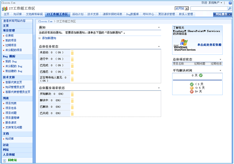Open 仪表板 in the left navigation
Image resolution: width=234 pixels, height=164 pixels.
tap(10, 35)
